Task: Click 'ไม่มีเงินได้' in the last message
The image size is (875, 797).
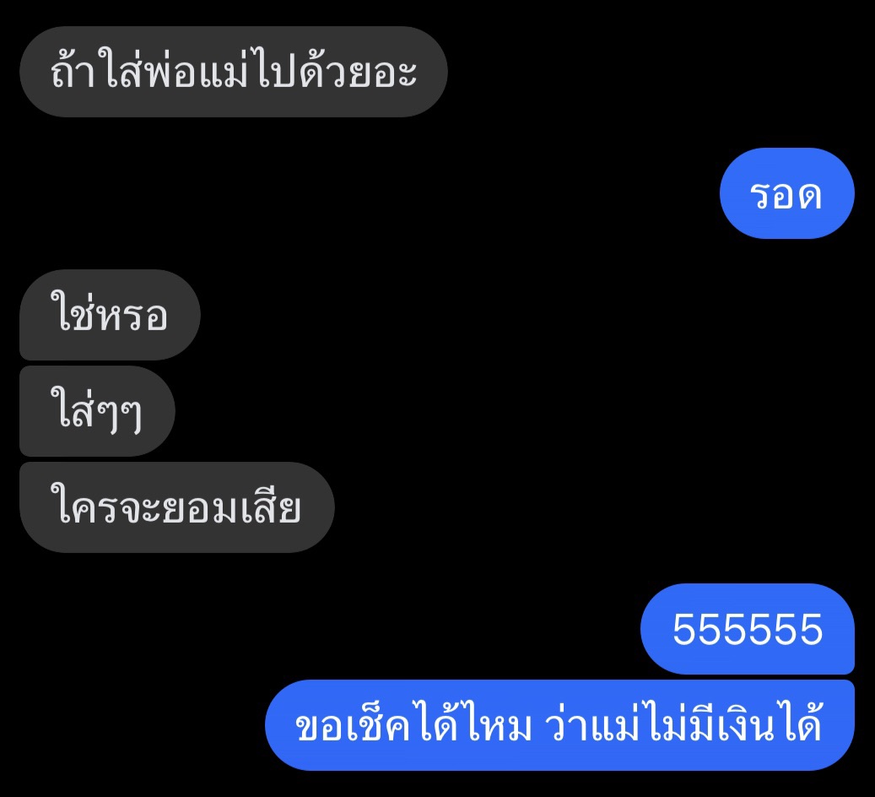Action: (x=731, y=725)
